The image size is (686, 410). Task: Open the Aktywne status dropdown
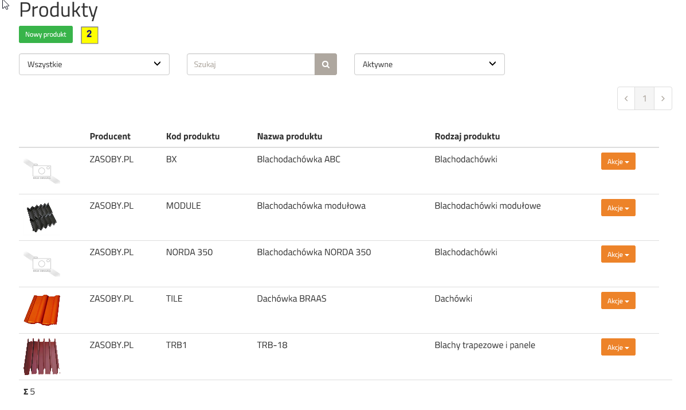pyautogui.click(x=429, y=64)
